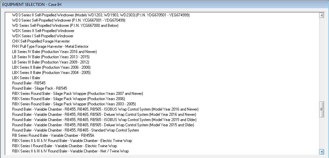This screenshot has width=329, height=158.
Task: Select RBX Silage Pack Wrapper Production Years 2006
Action: [x=69, y=99]
